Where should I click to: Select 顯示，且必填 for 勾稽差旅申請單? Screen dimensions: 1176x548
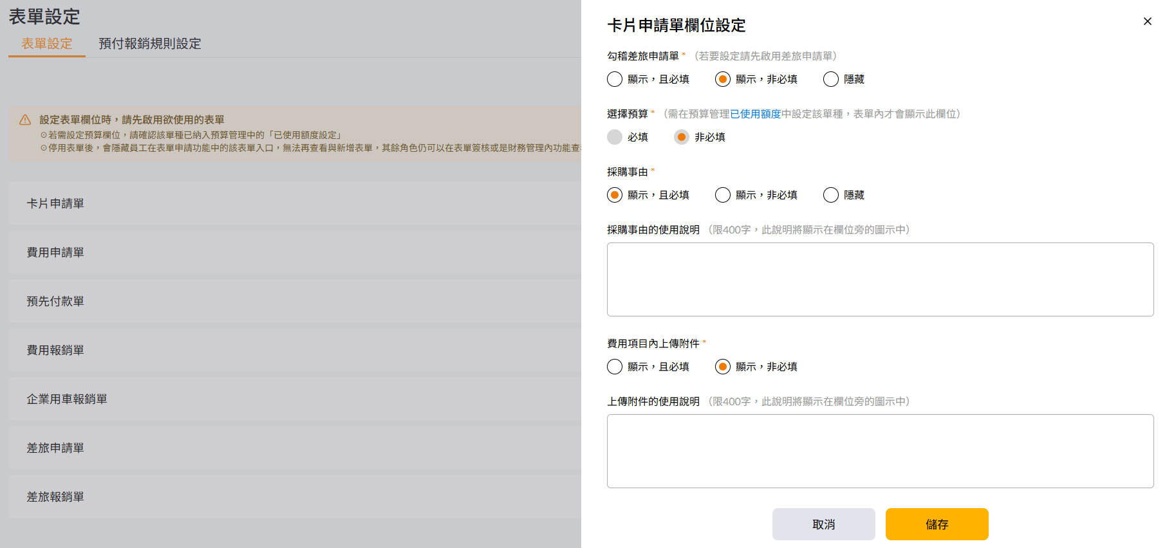tap(615, 79)
